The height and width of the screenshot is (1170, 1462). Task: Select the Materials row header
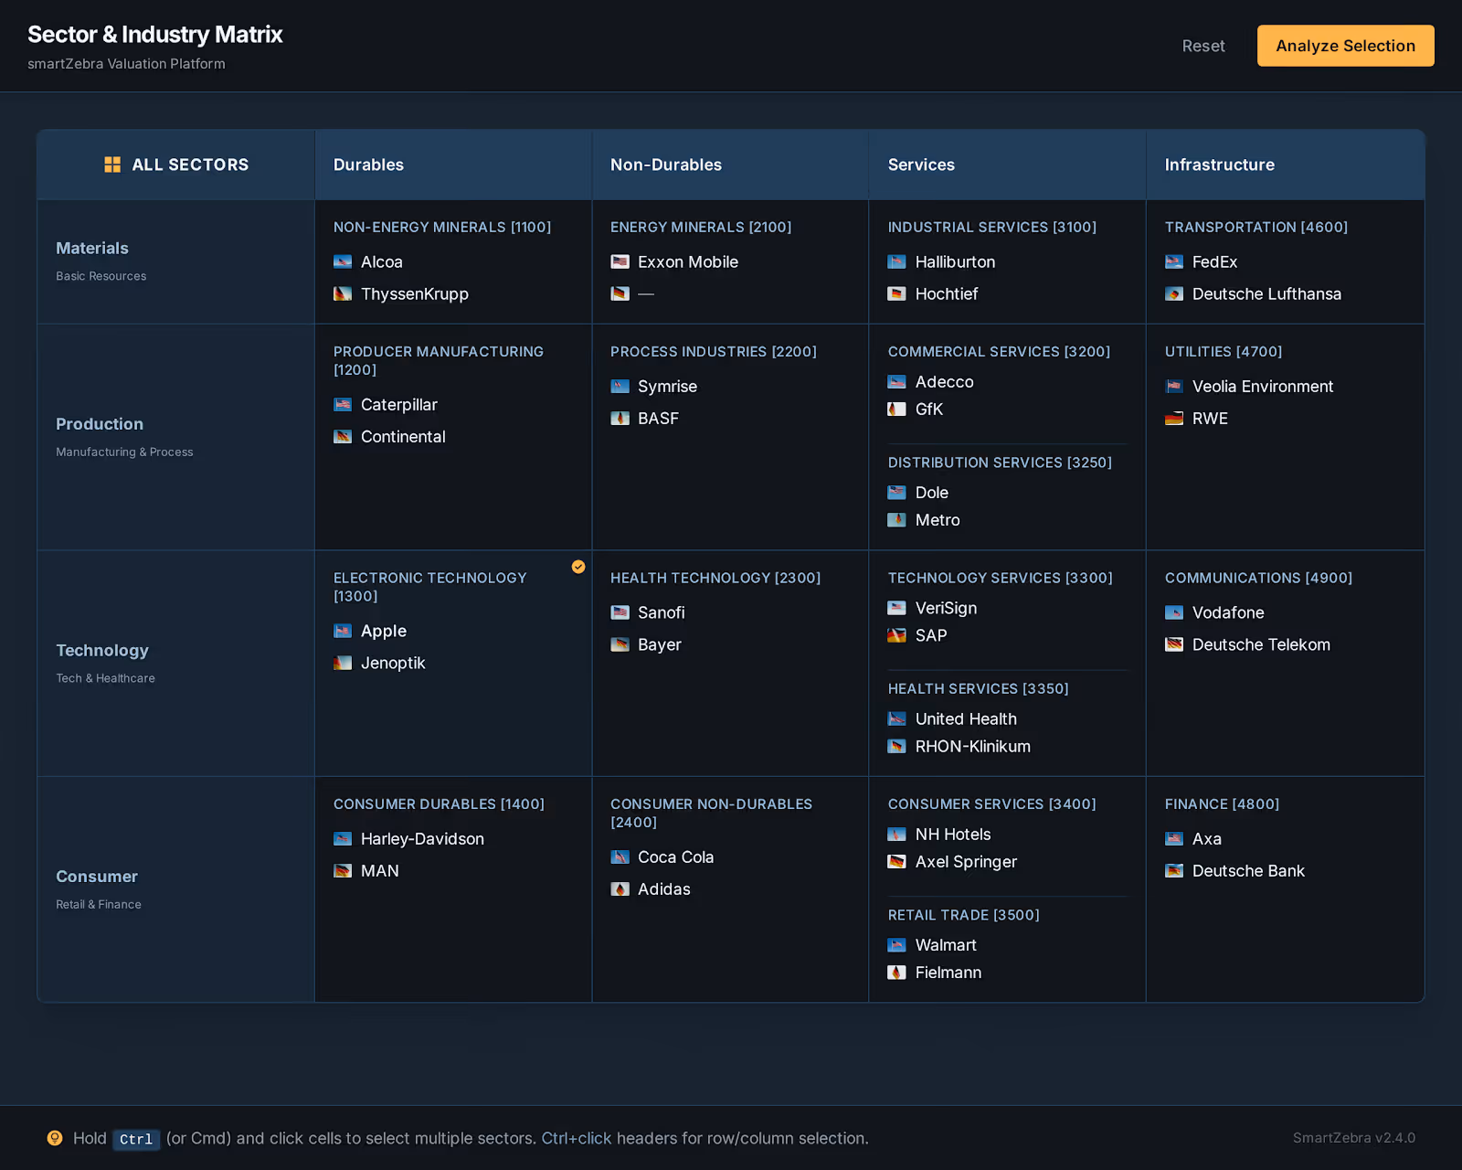click(175, 262)
